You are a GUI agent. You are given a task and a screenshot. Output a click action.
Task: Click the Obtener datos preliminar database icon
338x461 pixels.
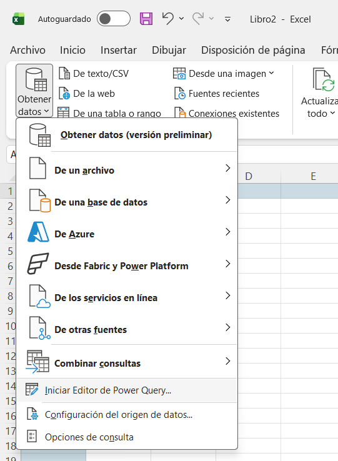click(40, 135)
